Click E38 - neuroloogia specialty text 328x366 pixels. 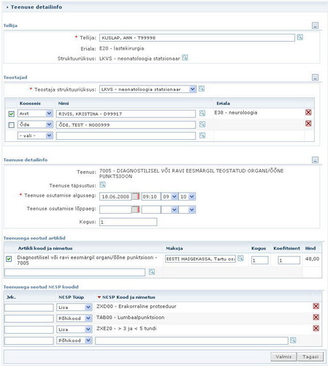236,113
